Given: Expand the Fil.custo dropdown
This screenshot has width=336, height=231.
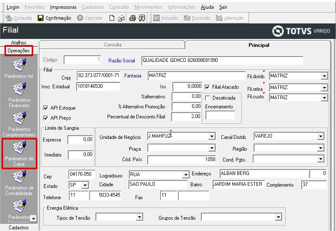Looking at the screenshot, I should click(x=324, y=98).
